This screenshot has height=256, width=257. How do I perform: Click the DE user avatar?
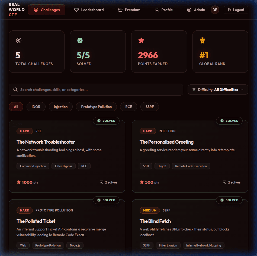click(215, 10)
